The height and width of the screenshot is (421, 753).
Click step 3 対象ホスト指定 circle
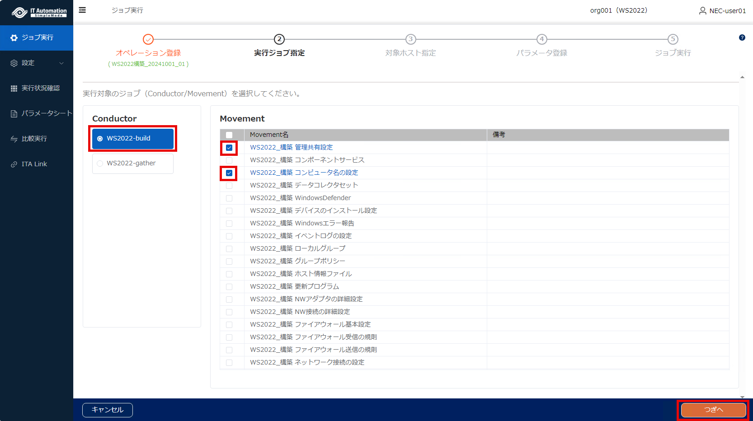pyautogui.click(x=410, y=39)
